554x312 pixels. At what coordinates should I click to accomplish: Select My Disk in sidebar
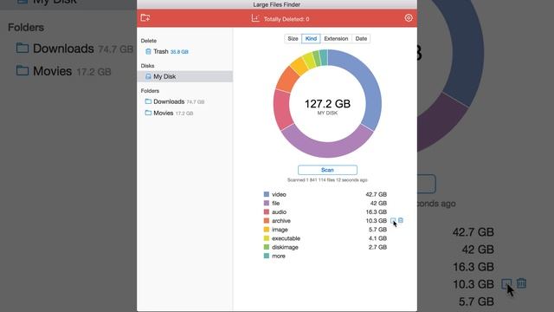pos(184,76)
